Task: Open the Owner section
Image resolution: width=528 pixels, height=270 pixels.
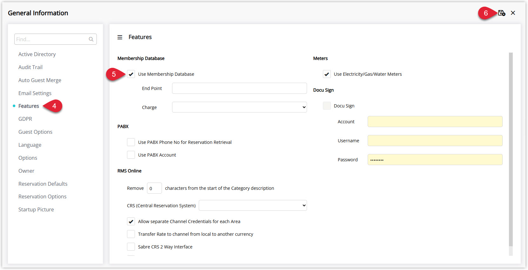Action: tap(26, 171)
